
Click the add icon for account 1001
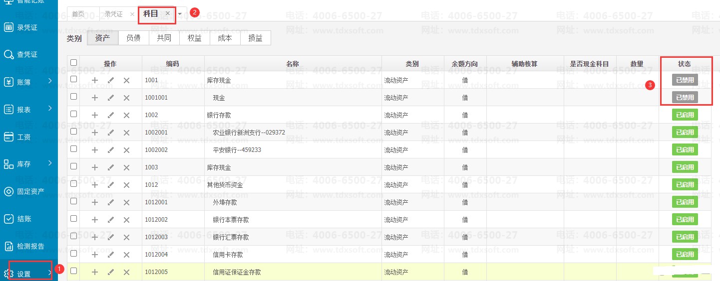point(95,80)
